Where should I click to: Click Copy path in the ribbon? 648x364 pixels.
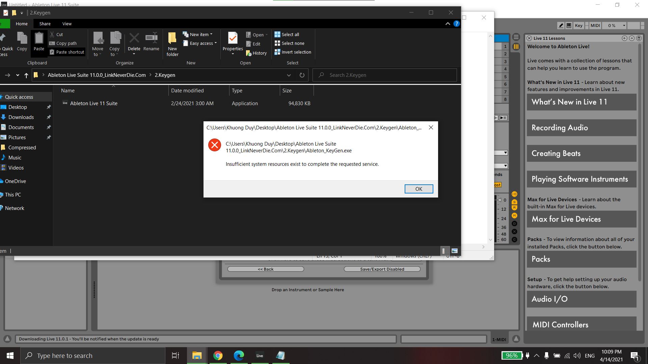[x=63, y=43]
